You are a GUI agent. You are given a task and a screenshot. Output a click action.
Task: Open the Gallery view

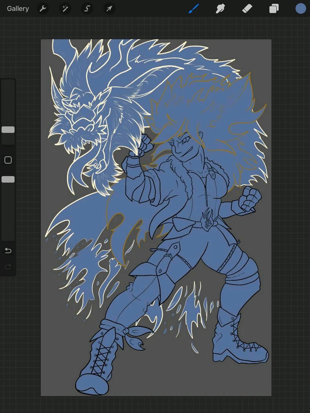[18, 9]
